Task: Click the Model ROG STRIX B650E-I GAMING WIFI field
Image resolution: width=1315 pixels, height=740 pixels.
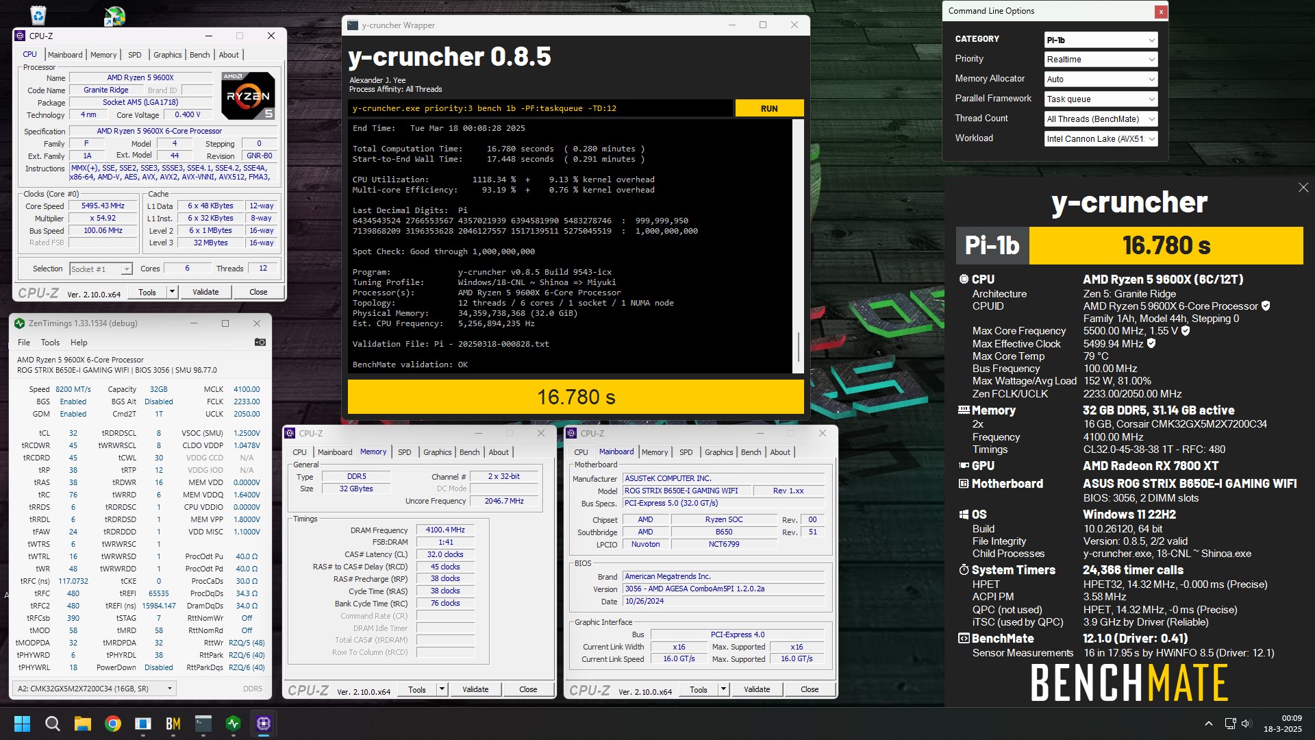Action: click(686, 491)
